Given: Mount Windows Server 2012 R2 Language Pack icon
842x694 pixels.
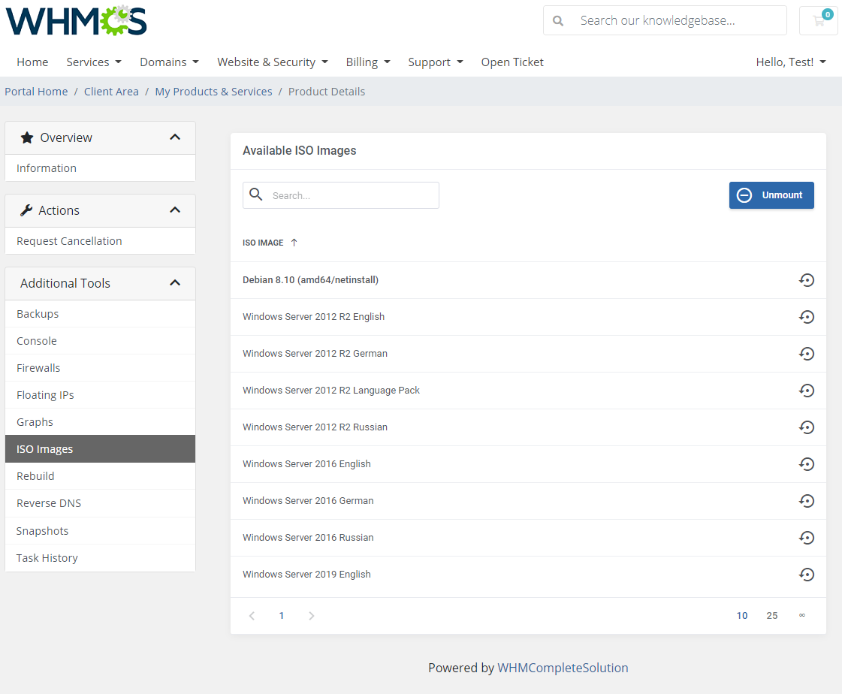Looking at the screenshot, I should coord(806,391).
